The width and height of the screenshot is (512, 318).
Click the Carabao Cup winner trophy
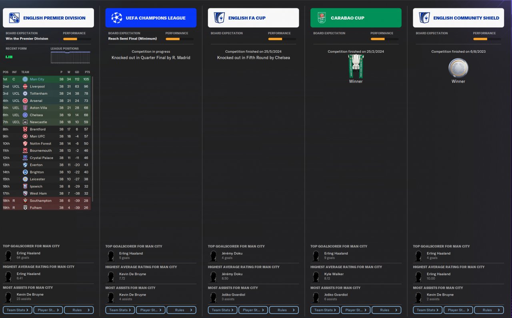coord(356,66)
